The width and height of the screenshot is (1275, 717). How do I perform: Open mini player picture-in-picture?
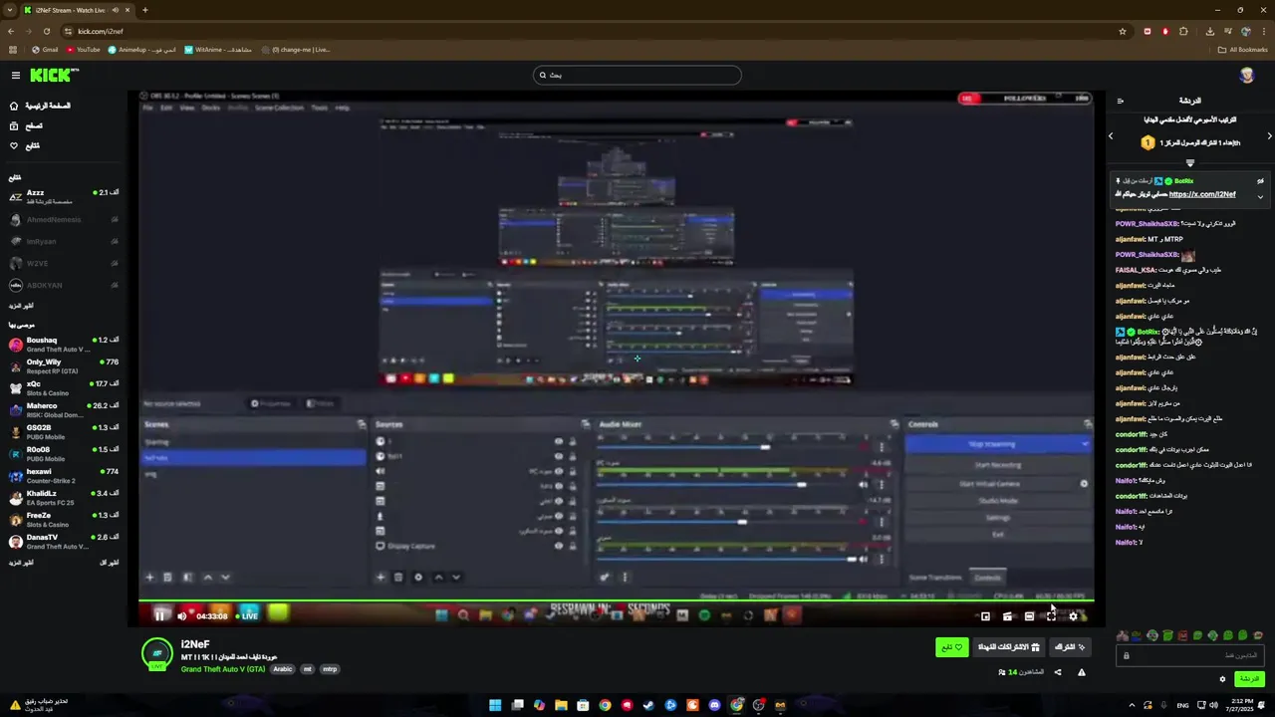(985, 616)
